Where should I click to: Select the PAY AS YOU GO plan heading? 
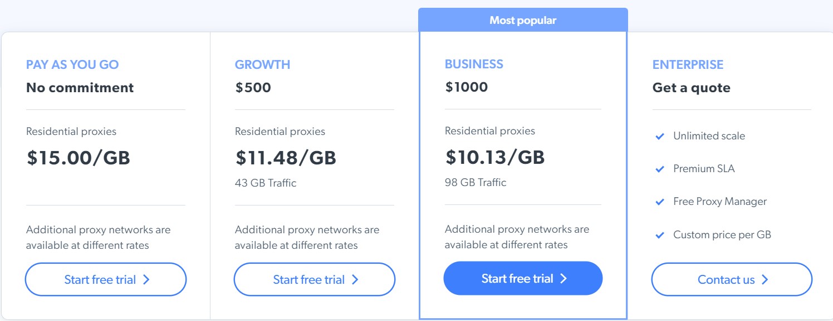point(72,64)
